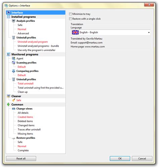Open the Agent settings
Image resolution: width=159 pixels, height=168 pixels.
[x=20, y=58]
